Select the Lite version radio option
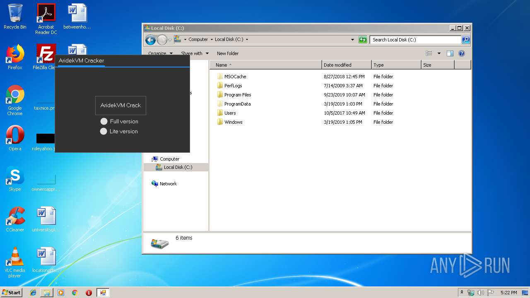The image size is (530, 298). pyautogui.click(x=119, y=131)
